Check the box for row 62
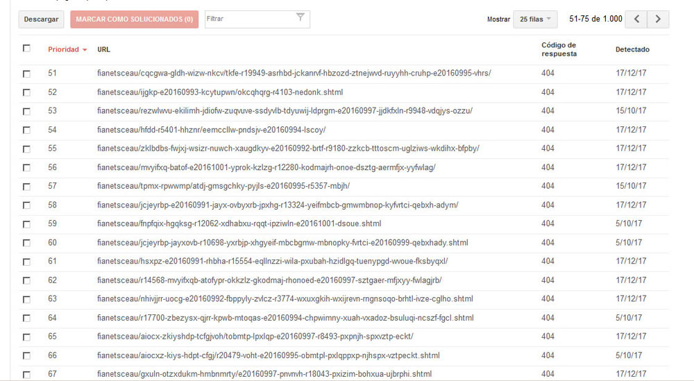 [26, 280]
